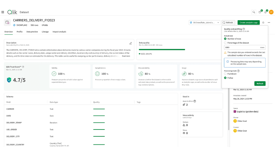Viewport: 275px width, 161px height.
Task: Click the Discoverability magnifier icon
Action: (x=141, y=74)
